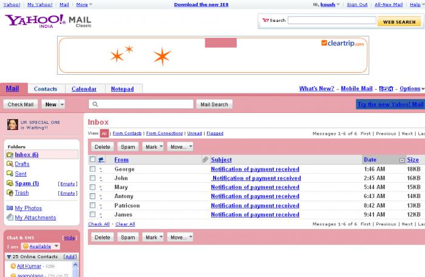Click the Drafts folder icon

click(10, 164)
